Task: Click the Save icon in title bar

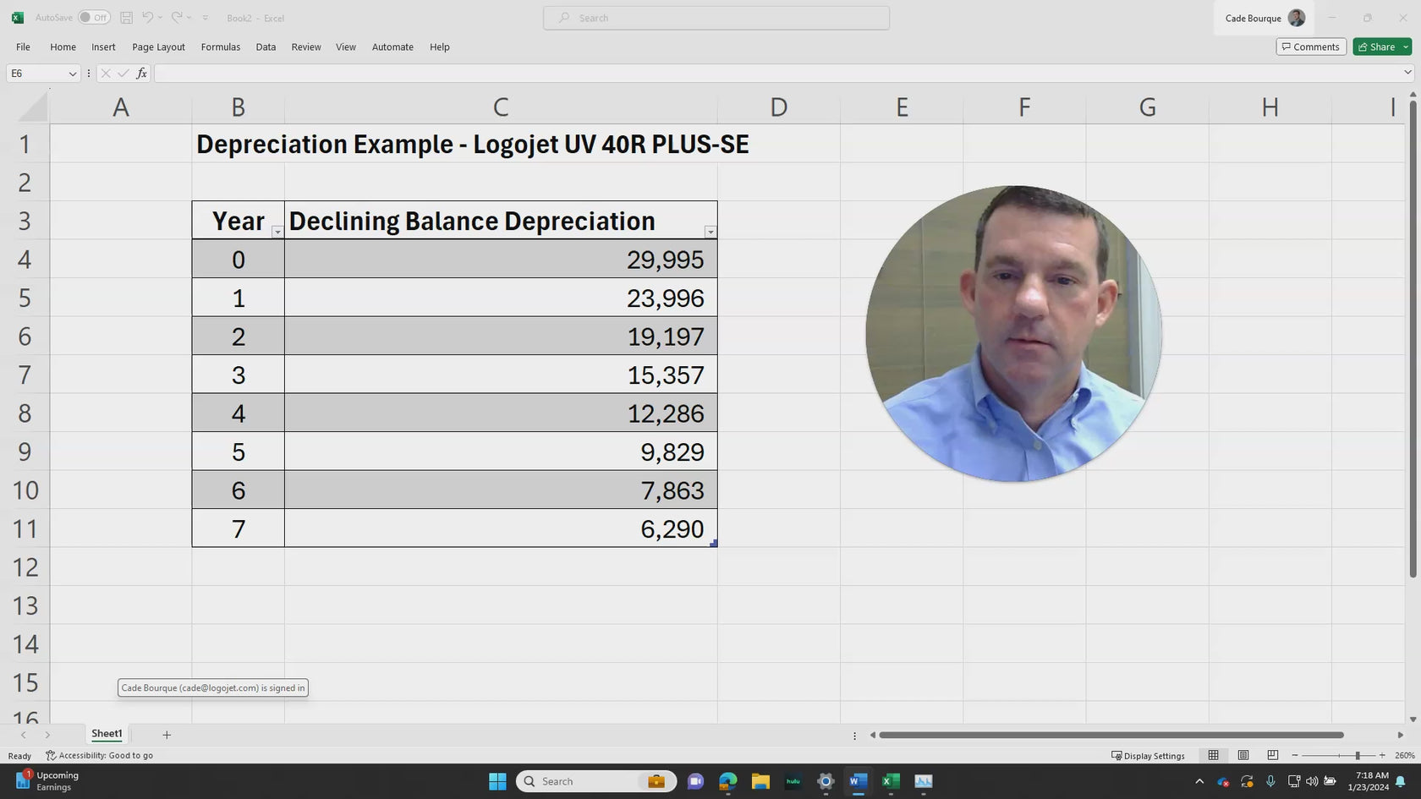Action: click(x=126, y=18)
